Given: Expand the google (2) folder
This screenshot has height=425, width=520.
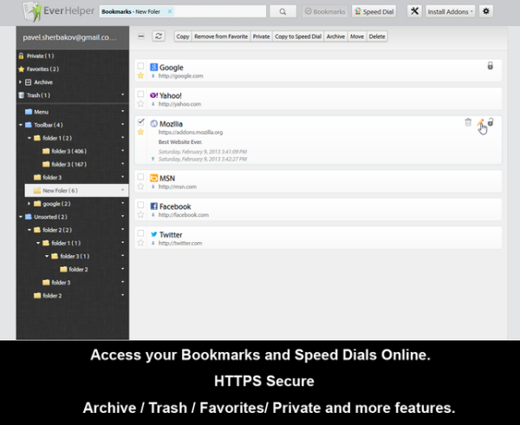Looking at the screenshot, I should click(29, 203).
